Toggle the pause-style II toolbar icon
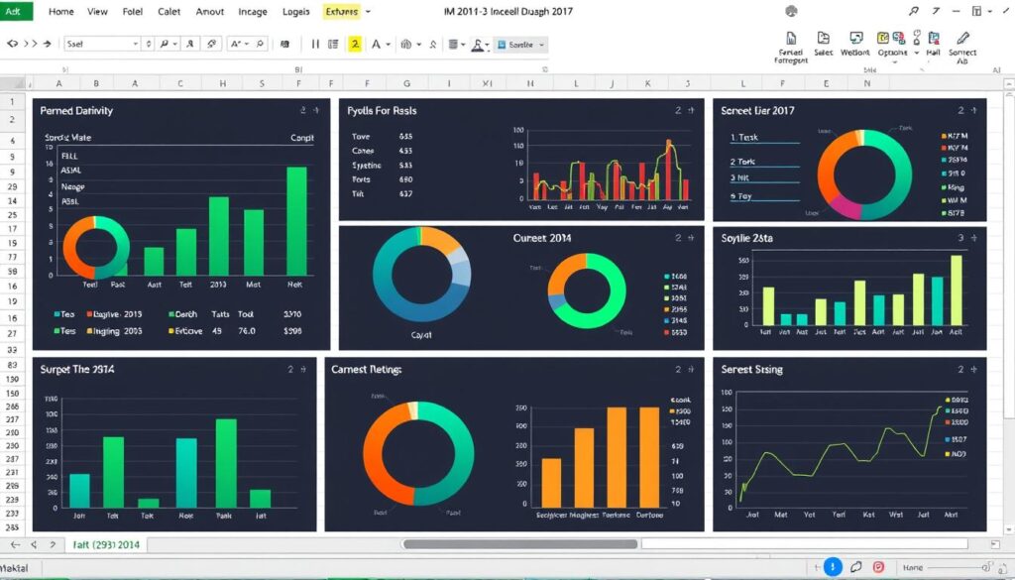This screenshot has height=580, width=1015. [x=314, y=43]
